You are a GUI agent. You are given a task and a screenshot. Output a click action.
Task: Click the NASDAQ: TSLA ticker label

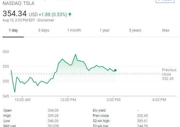pos(18,3)
